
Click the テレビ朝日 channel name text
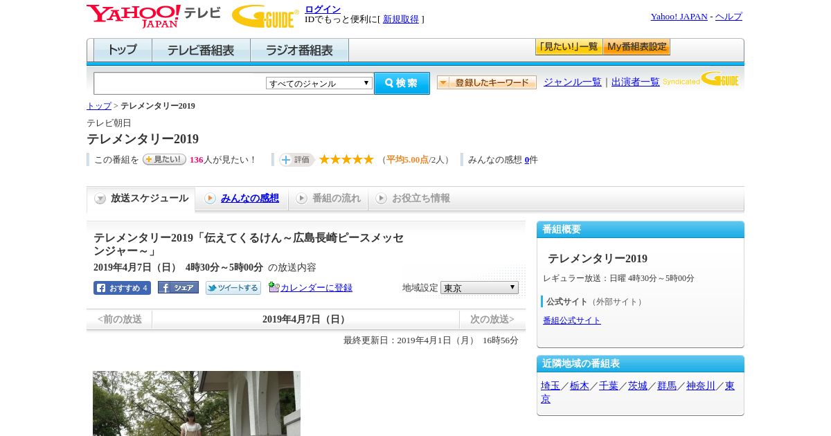(109, 123)
